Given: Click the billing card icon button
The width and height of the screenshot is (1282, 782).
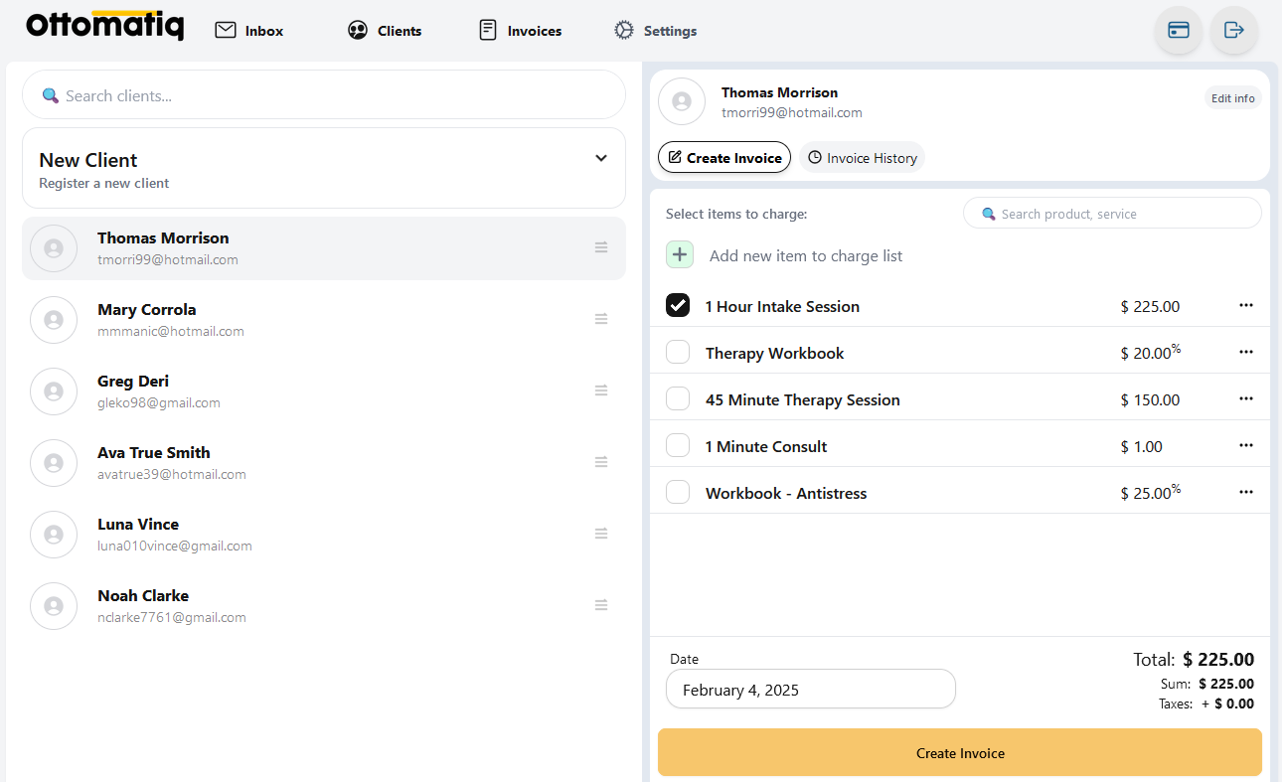Looking at the screenshot, I should point(1179,30).
